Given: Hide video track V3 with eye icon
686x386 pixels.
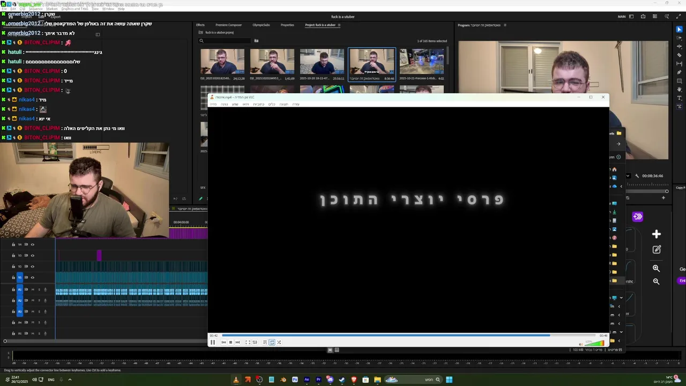Looking at the screenshot, I should pos(33,256).
